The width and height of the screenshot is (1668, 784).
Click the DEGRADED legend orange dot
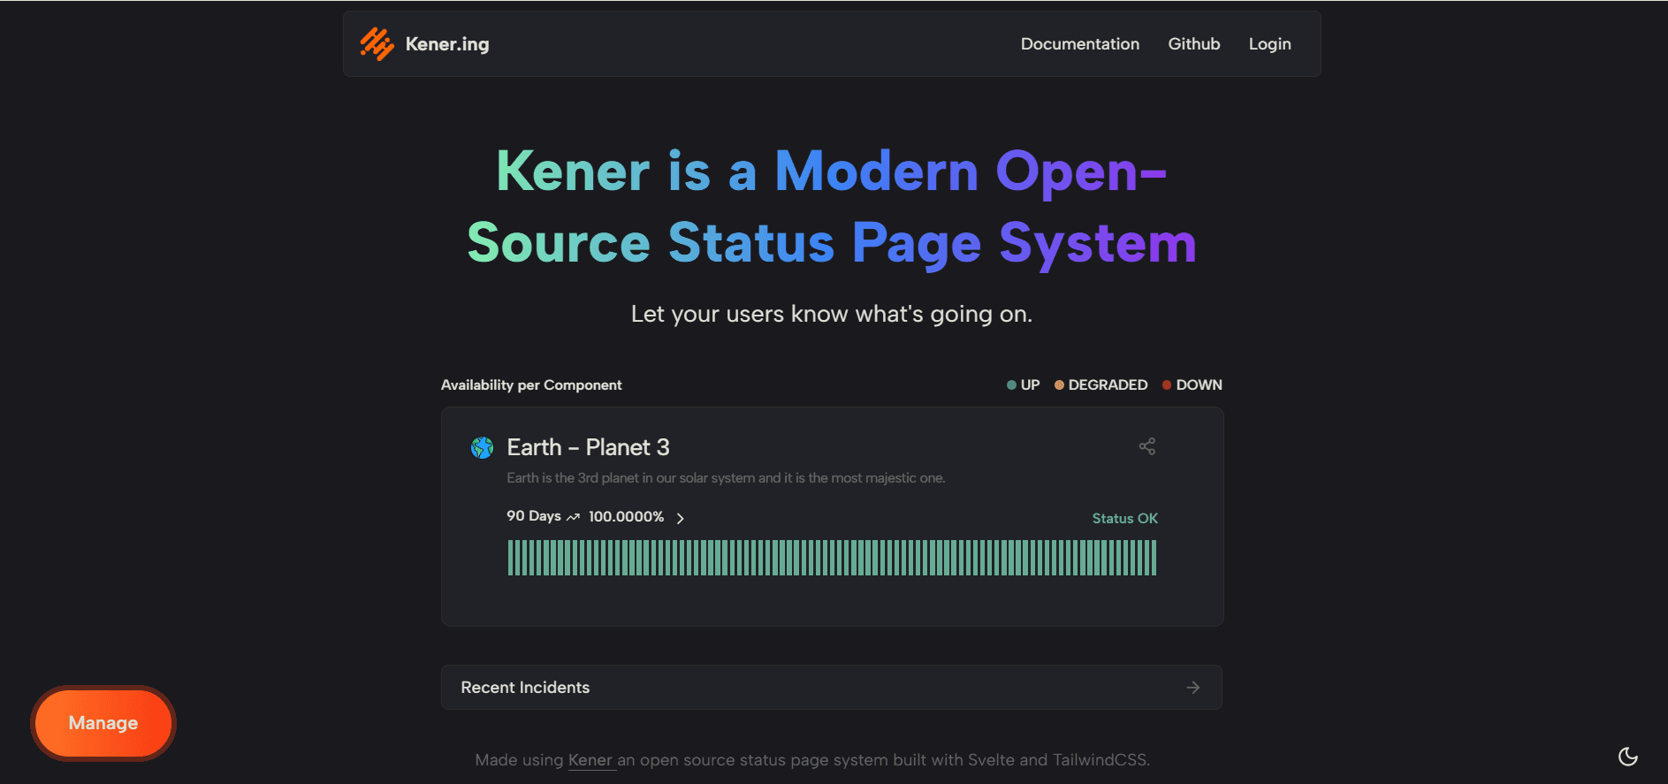click(x=1059, y=385)
